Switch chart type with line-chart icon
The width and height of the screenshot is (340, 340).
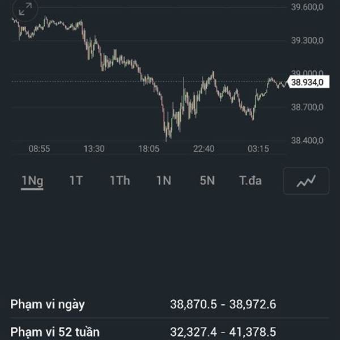[x=306, y=181]
